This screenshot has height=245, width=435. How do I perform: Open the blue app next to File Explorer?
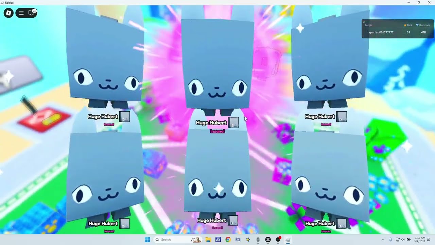[x=218, y=240]
